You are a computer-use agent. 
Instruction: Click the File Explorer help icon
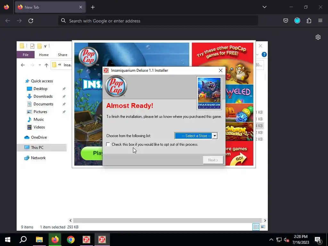[264, 54]
